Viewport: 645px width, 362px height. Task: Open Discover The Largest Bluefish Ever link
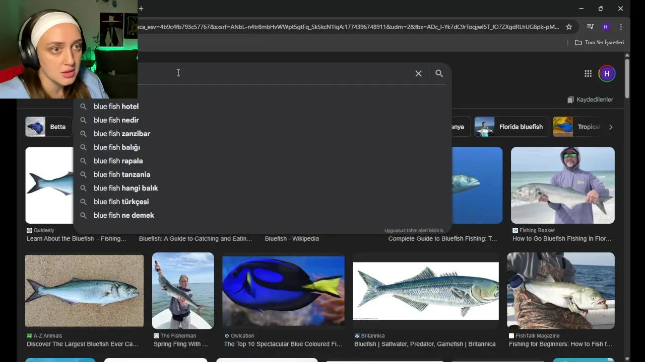click(x=83, y=344)
